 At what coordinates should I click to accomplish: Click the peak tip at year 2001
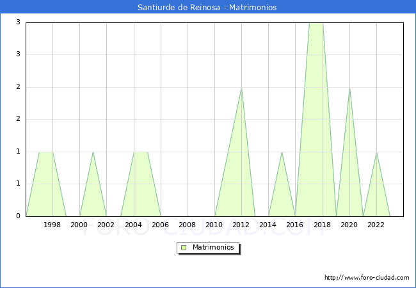pos(93,152)
